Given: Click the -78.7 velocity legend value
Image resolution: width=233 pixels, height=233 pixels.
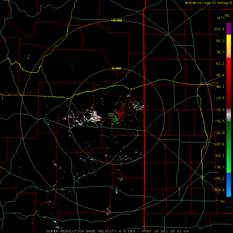Looking at the screenshot, I should coord(219,167).
